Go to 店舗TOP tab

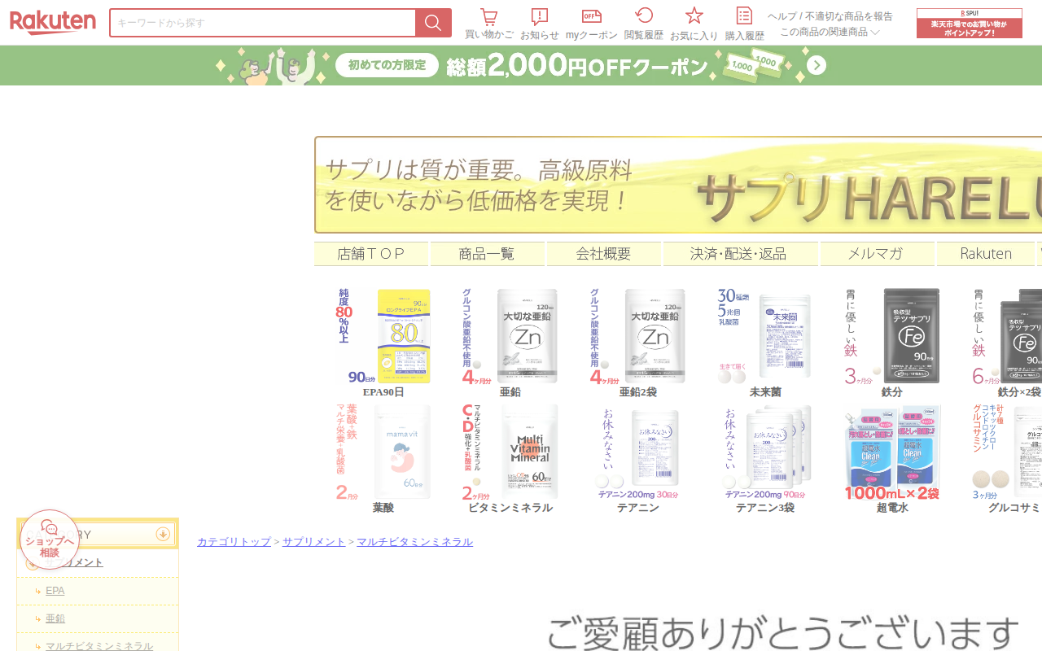coord(371,254)
